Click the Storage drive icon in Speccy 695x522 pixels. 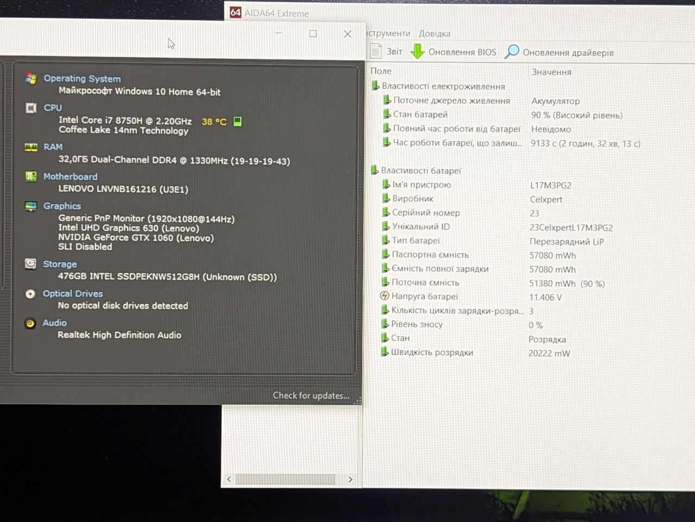point(30,264)
